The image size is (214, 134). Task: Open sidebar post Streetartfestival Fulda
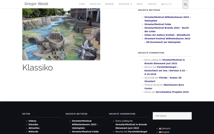pos(158,24)
